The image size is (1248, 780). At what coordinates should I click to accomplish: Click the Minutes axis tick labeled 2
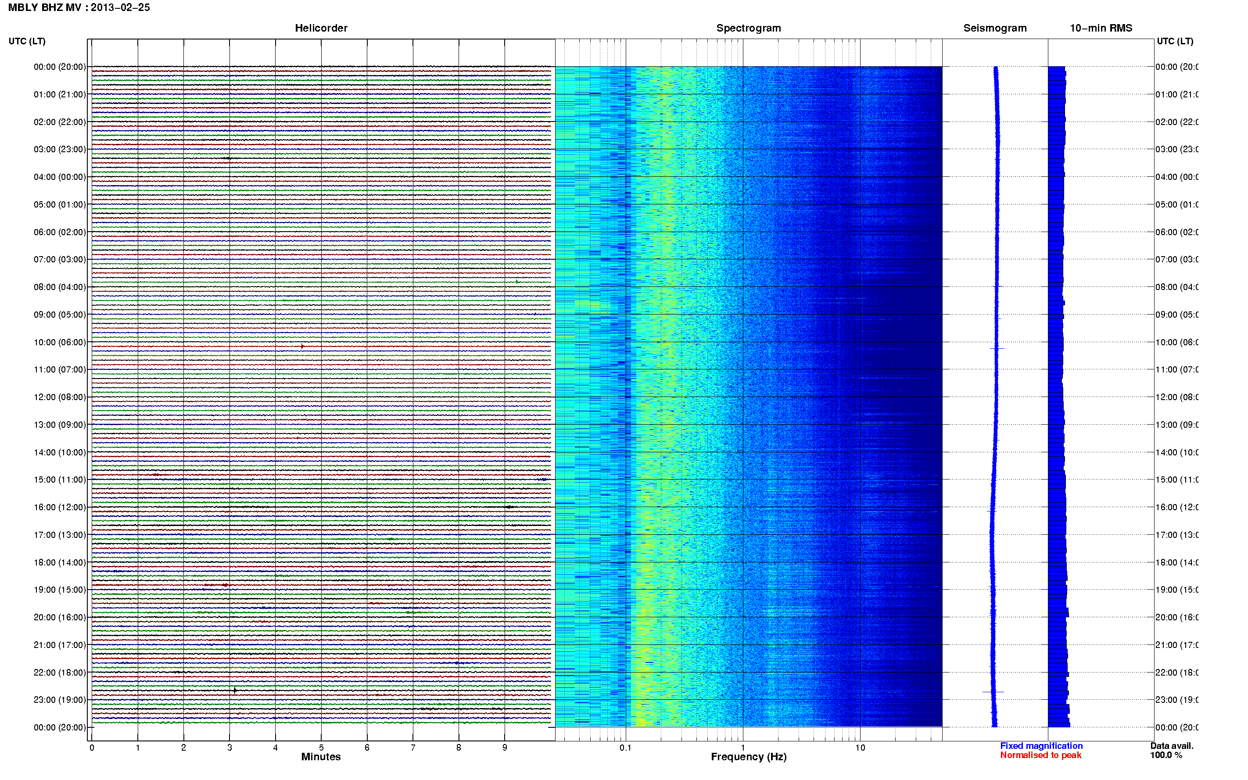tap(184, 748)
